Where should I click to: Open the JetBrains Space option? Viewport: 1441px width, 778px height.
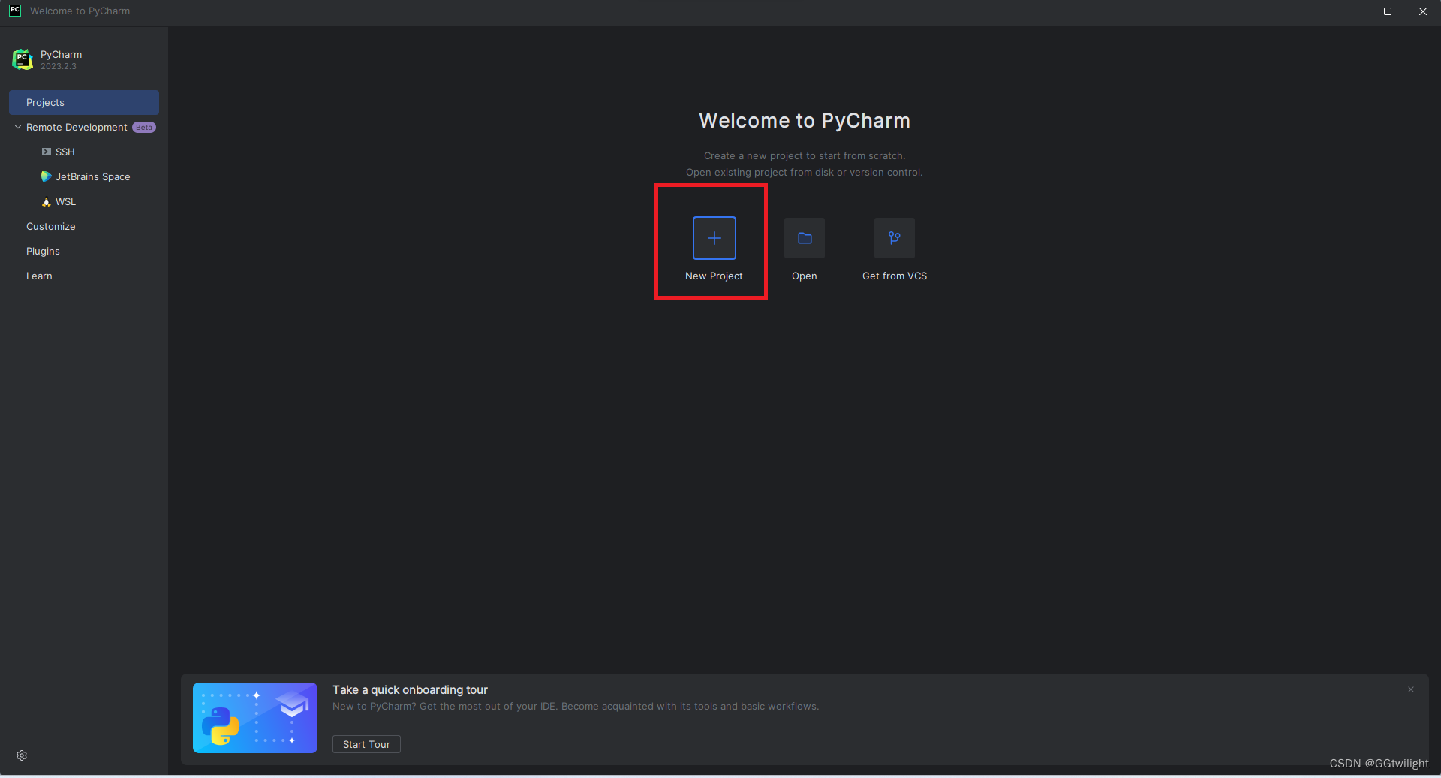click(93, 176)
